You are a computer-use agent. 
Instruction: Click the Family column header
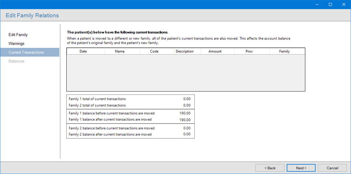pyautogui.click(x=284, y=51)
